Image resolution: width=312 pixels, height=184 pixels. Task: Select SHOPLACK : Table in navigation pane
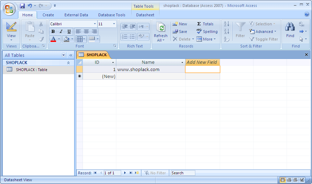38,70
